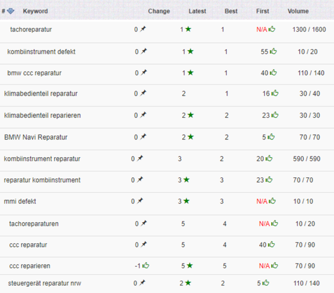Select the keyword ccc reparatur
This screenshot has width=334, height=293.
28,245
